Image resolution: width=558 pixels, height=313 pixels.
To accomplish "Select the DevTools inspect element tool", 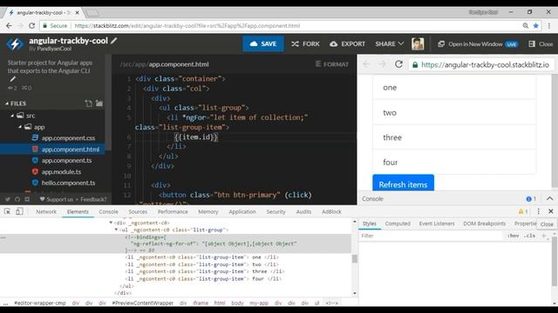I will click(7, 211).
